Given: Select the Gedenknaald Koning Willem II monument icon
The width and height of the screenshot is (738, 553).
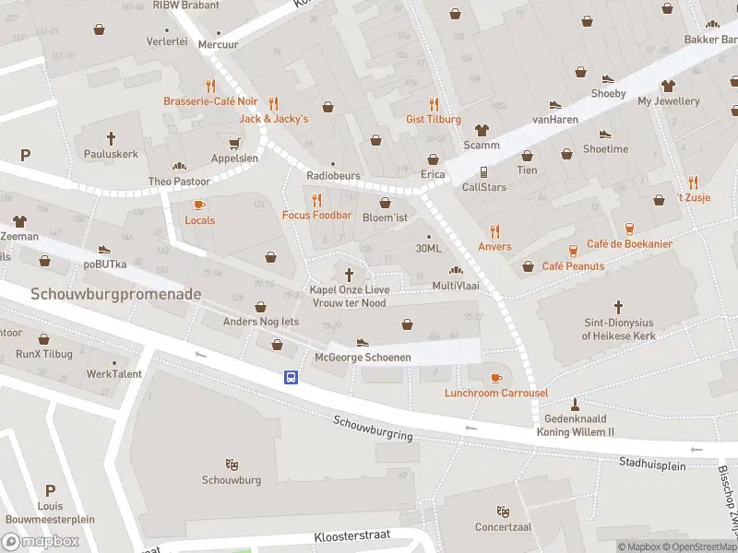Looking at the screenshot, I should pos(575,405).
